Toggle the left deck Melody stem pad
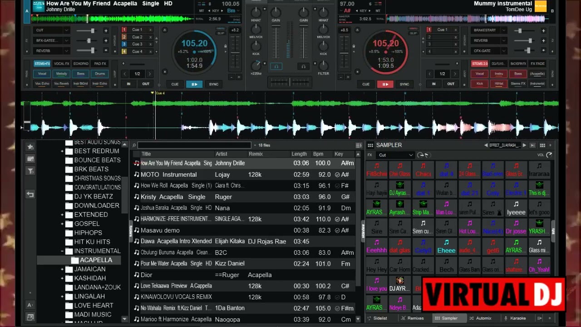The height and width of the screenshot is (327, 581). [61, 74]
